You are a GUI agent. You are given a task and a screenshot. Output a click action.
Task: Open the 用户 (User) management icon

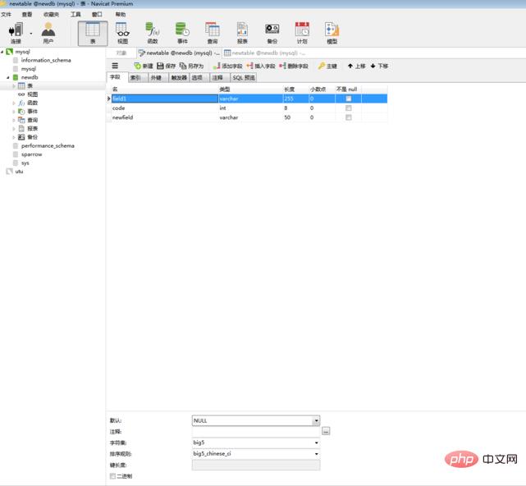(x=48, y=32)
